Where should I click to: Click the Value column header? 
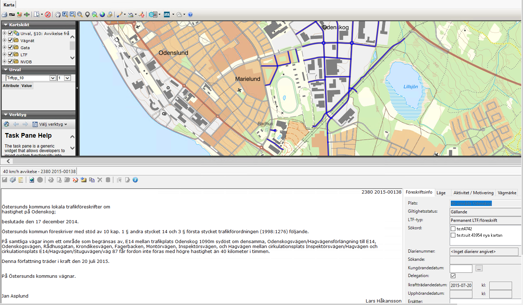click(27, 86)
